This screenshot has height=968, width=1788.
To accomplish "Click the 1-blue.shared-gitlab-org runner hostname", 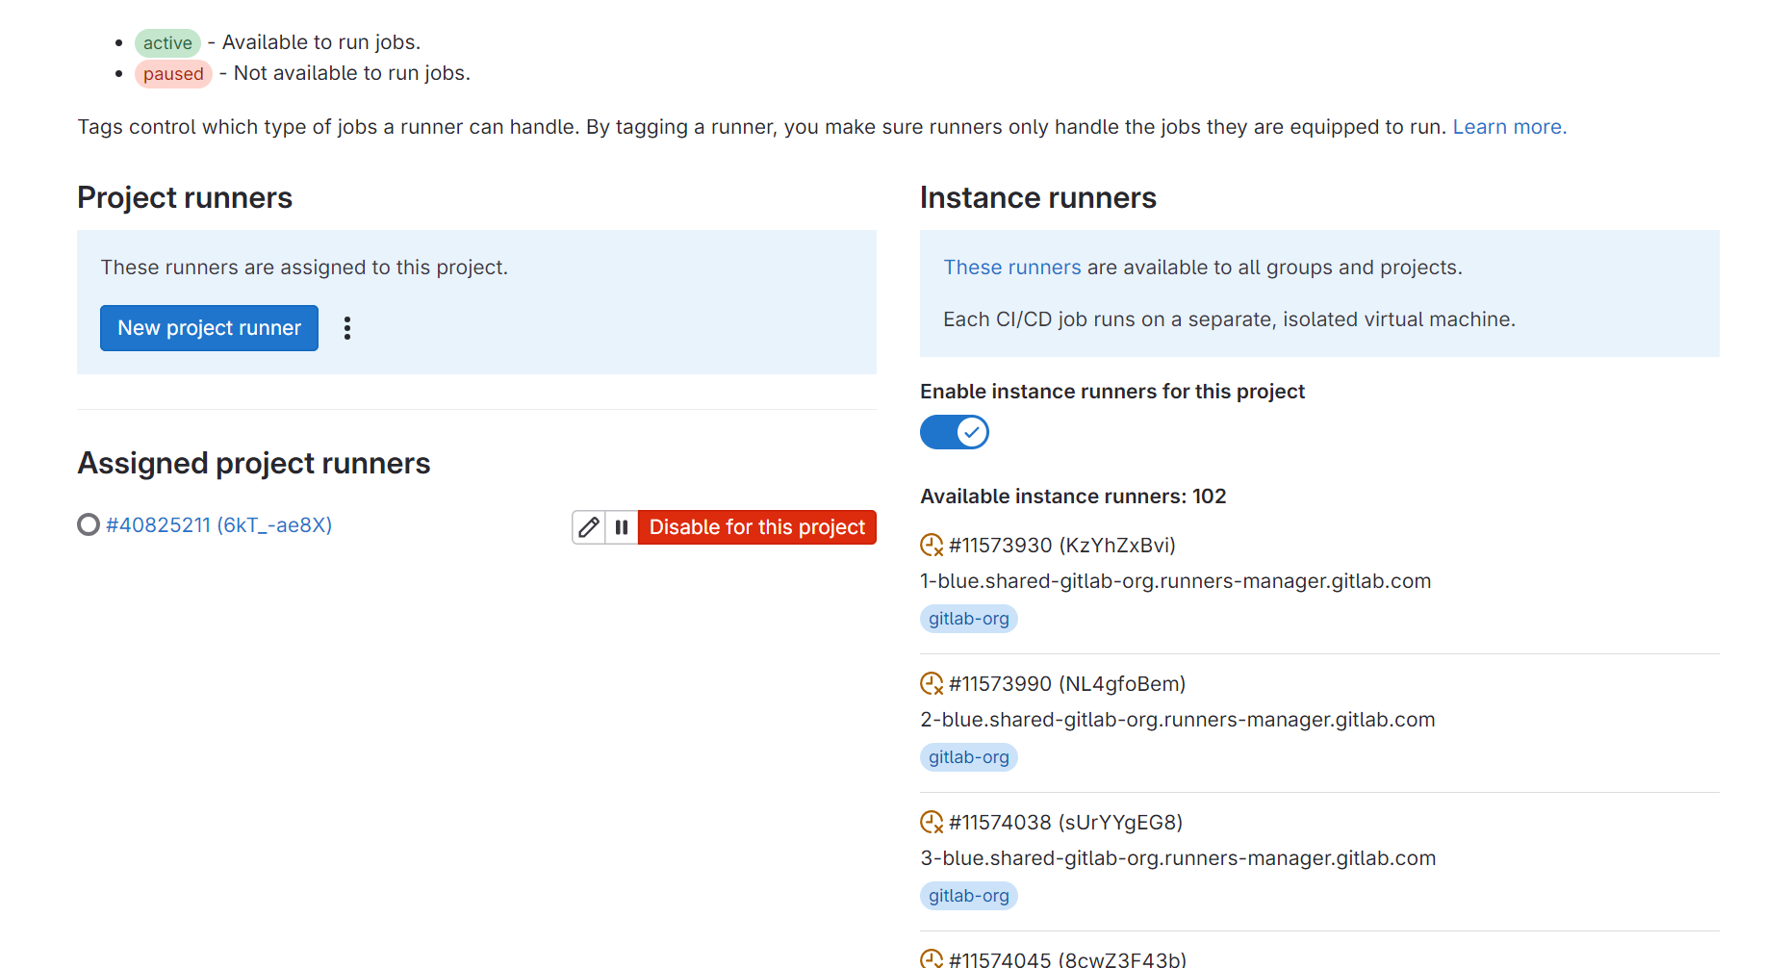I will 1176,581.
